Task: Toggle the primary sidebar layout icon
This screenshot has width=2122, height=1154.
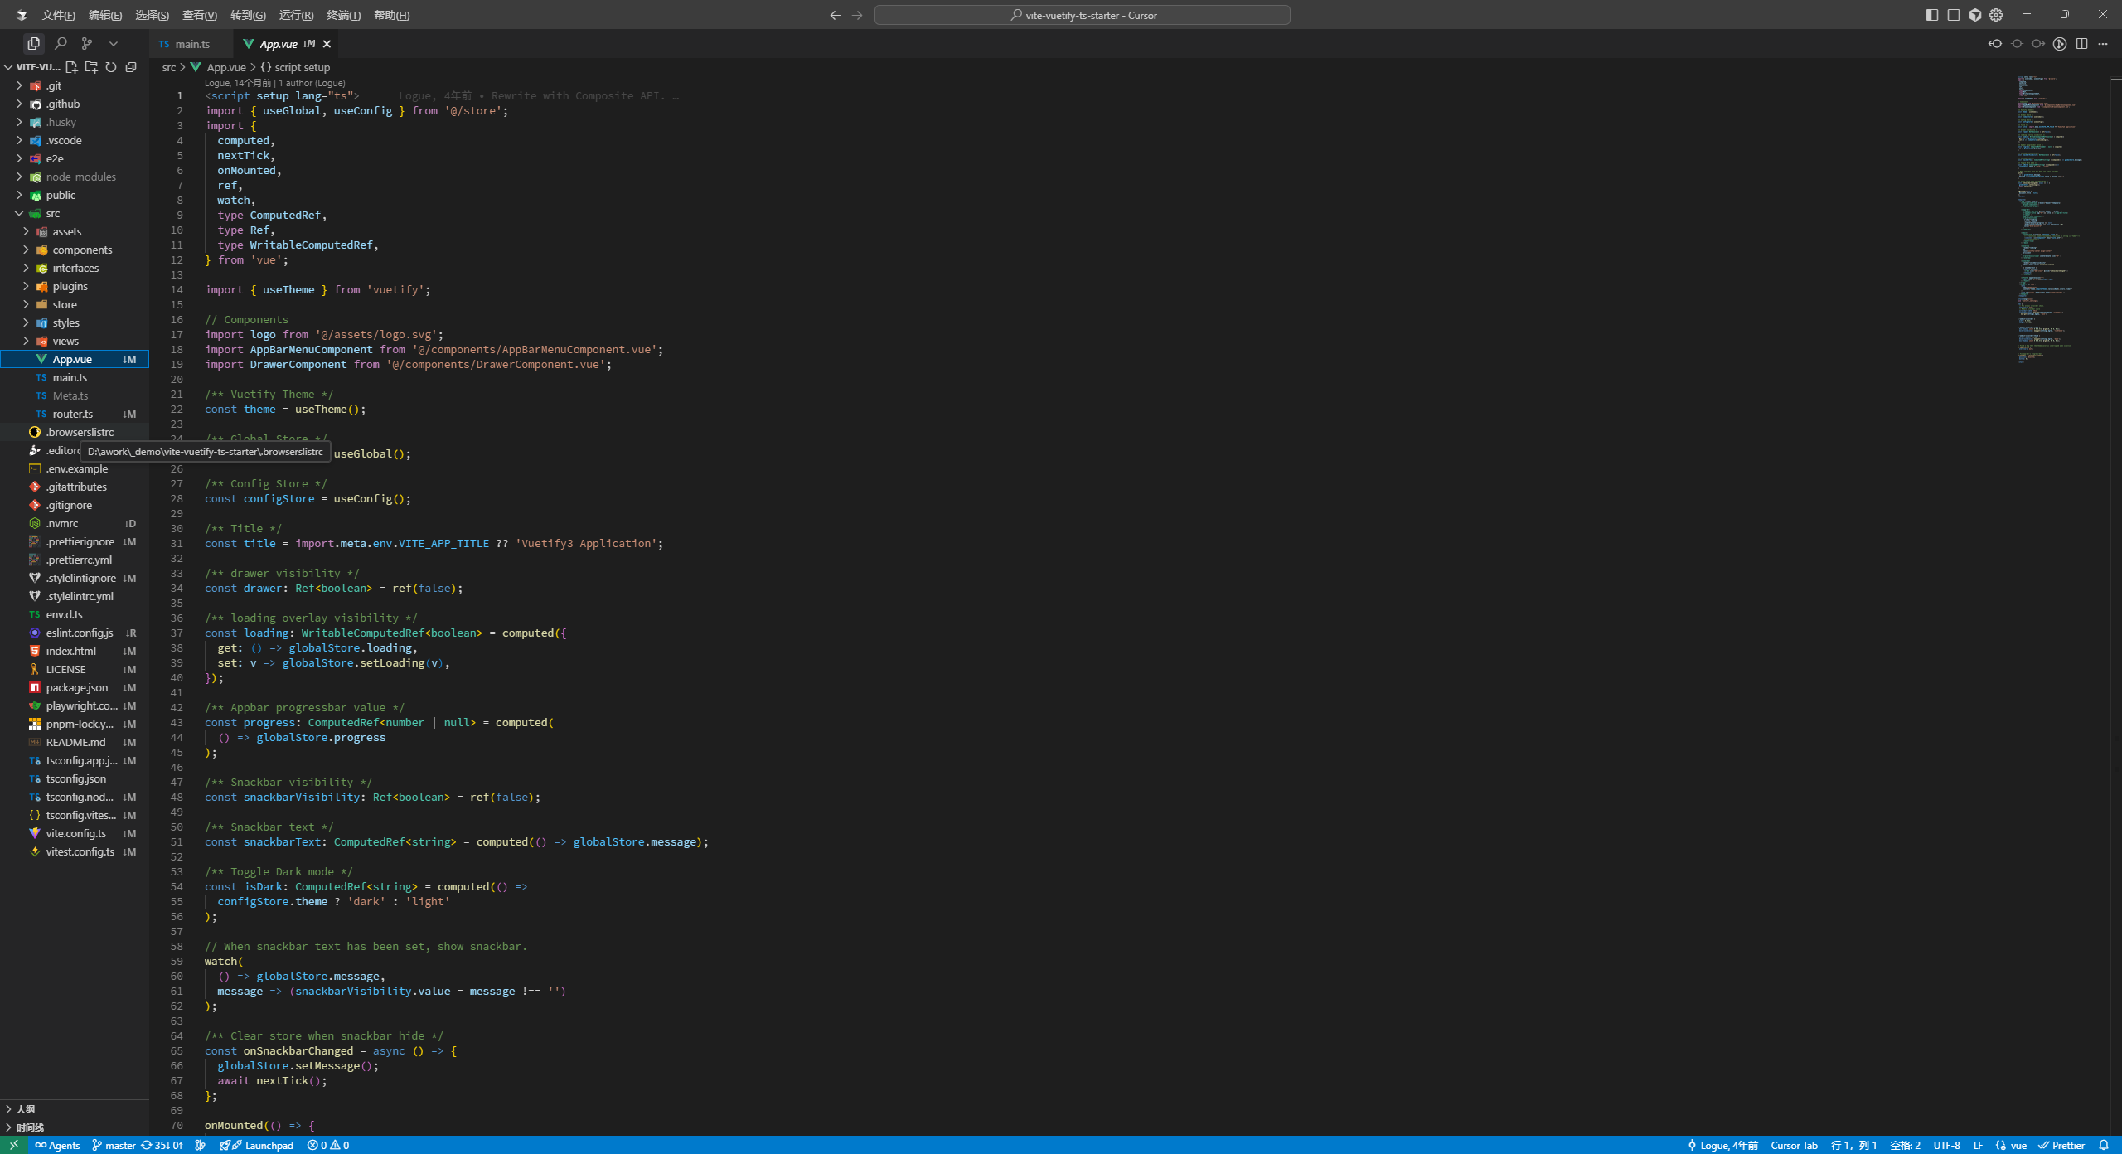Action: tap(1932, 15)
